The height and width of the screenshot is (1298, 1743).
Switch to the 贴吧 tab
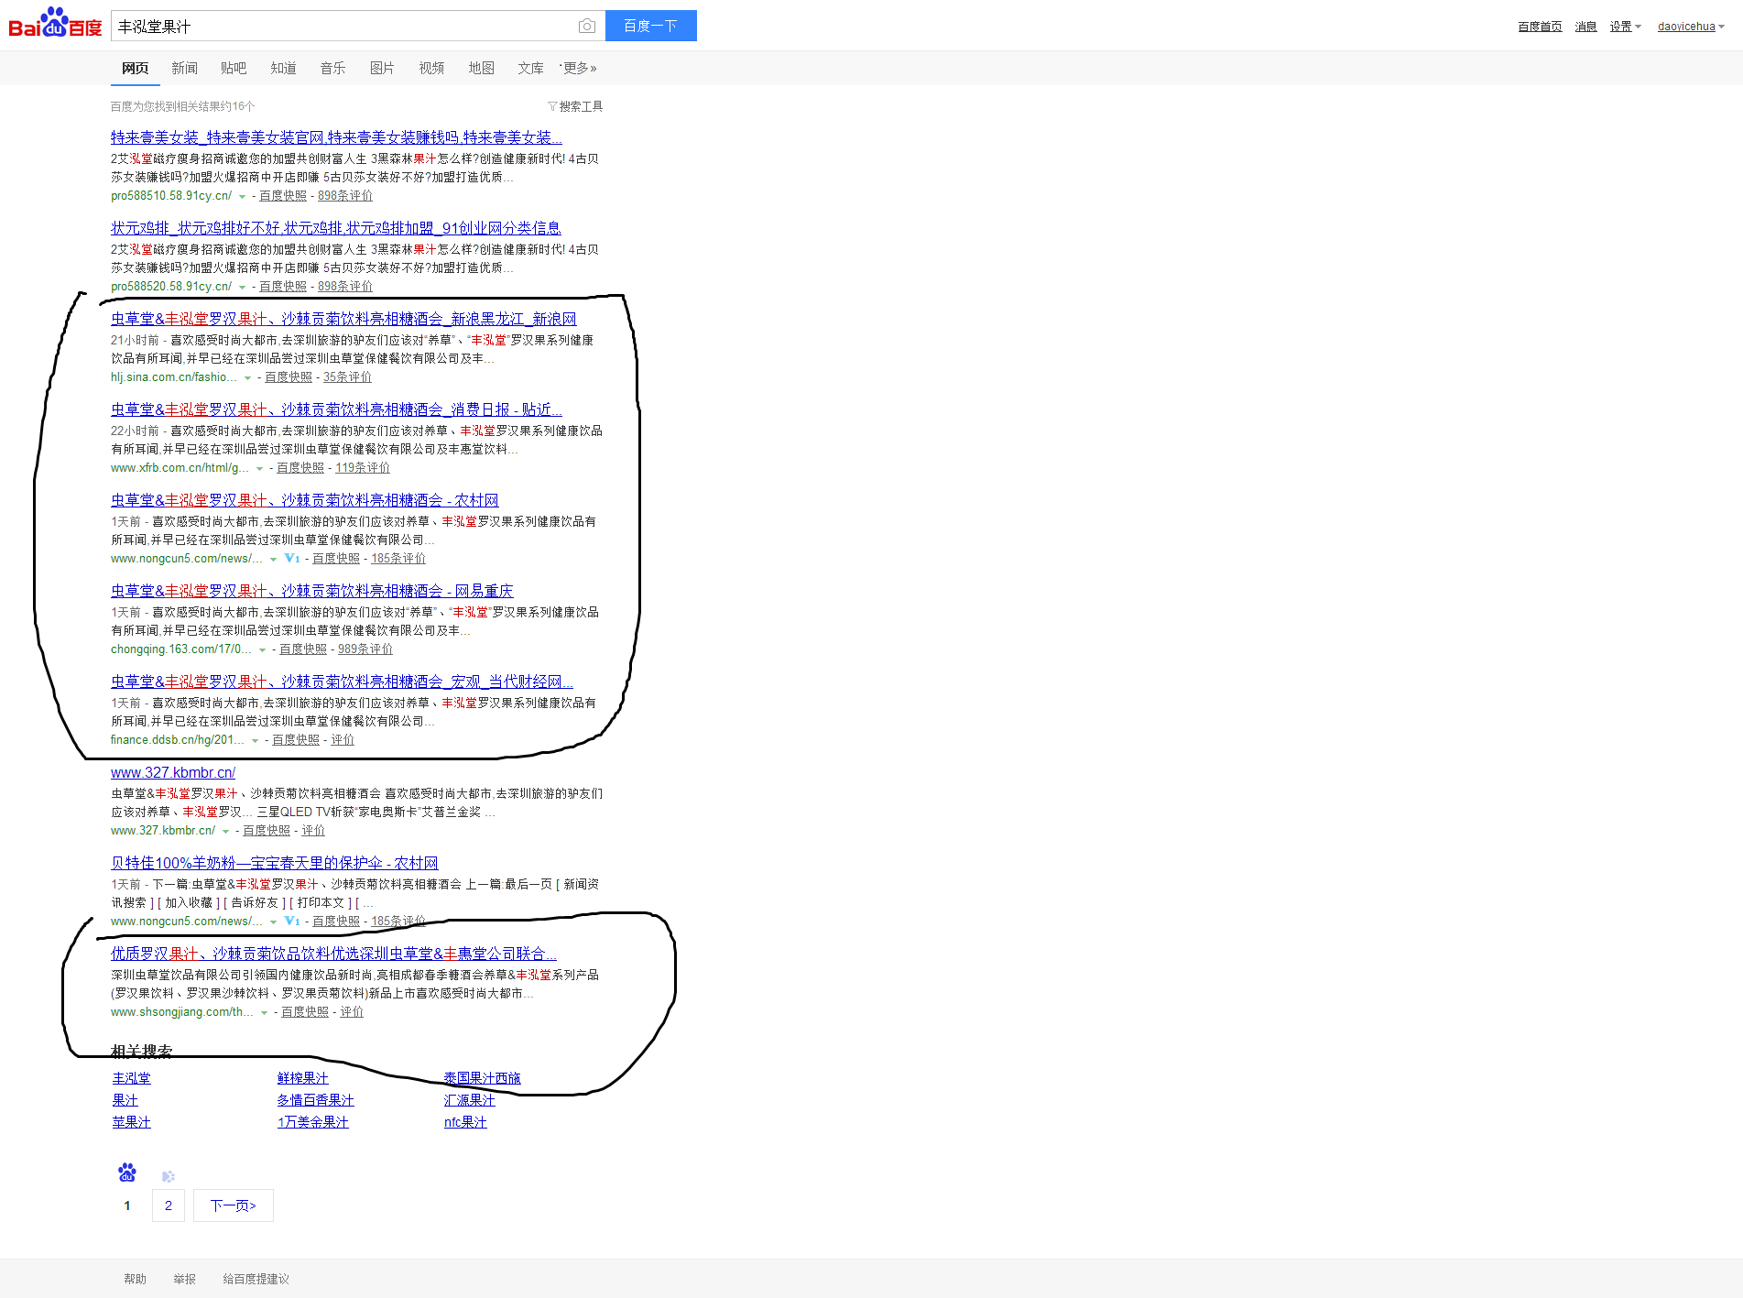[234, 68]
